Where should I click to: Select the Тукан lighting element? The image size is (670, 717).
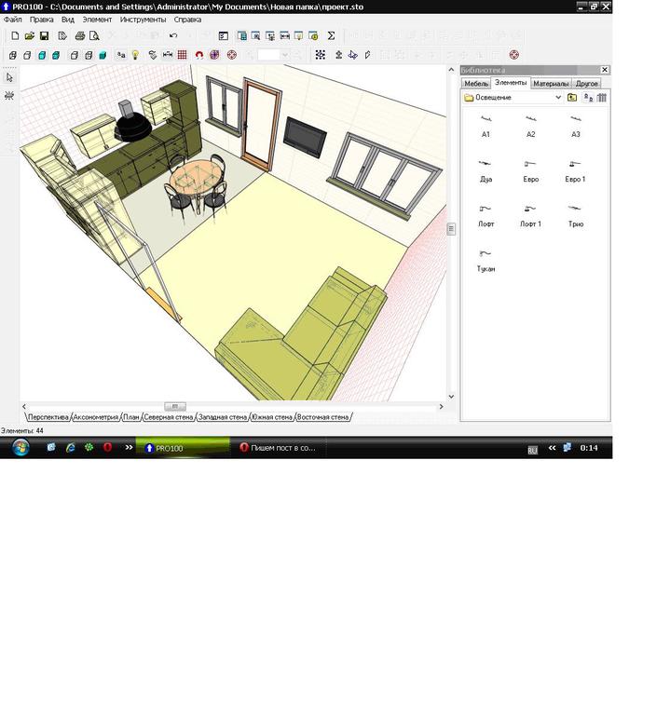click(485, 259)
